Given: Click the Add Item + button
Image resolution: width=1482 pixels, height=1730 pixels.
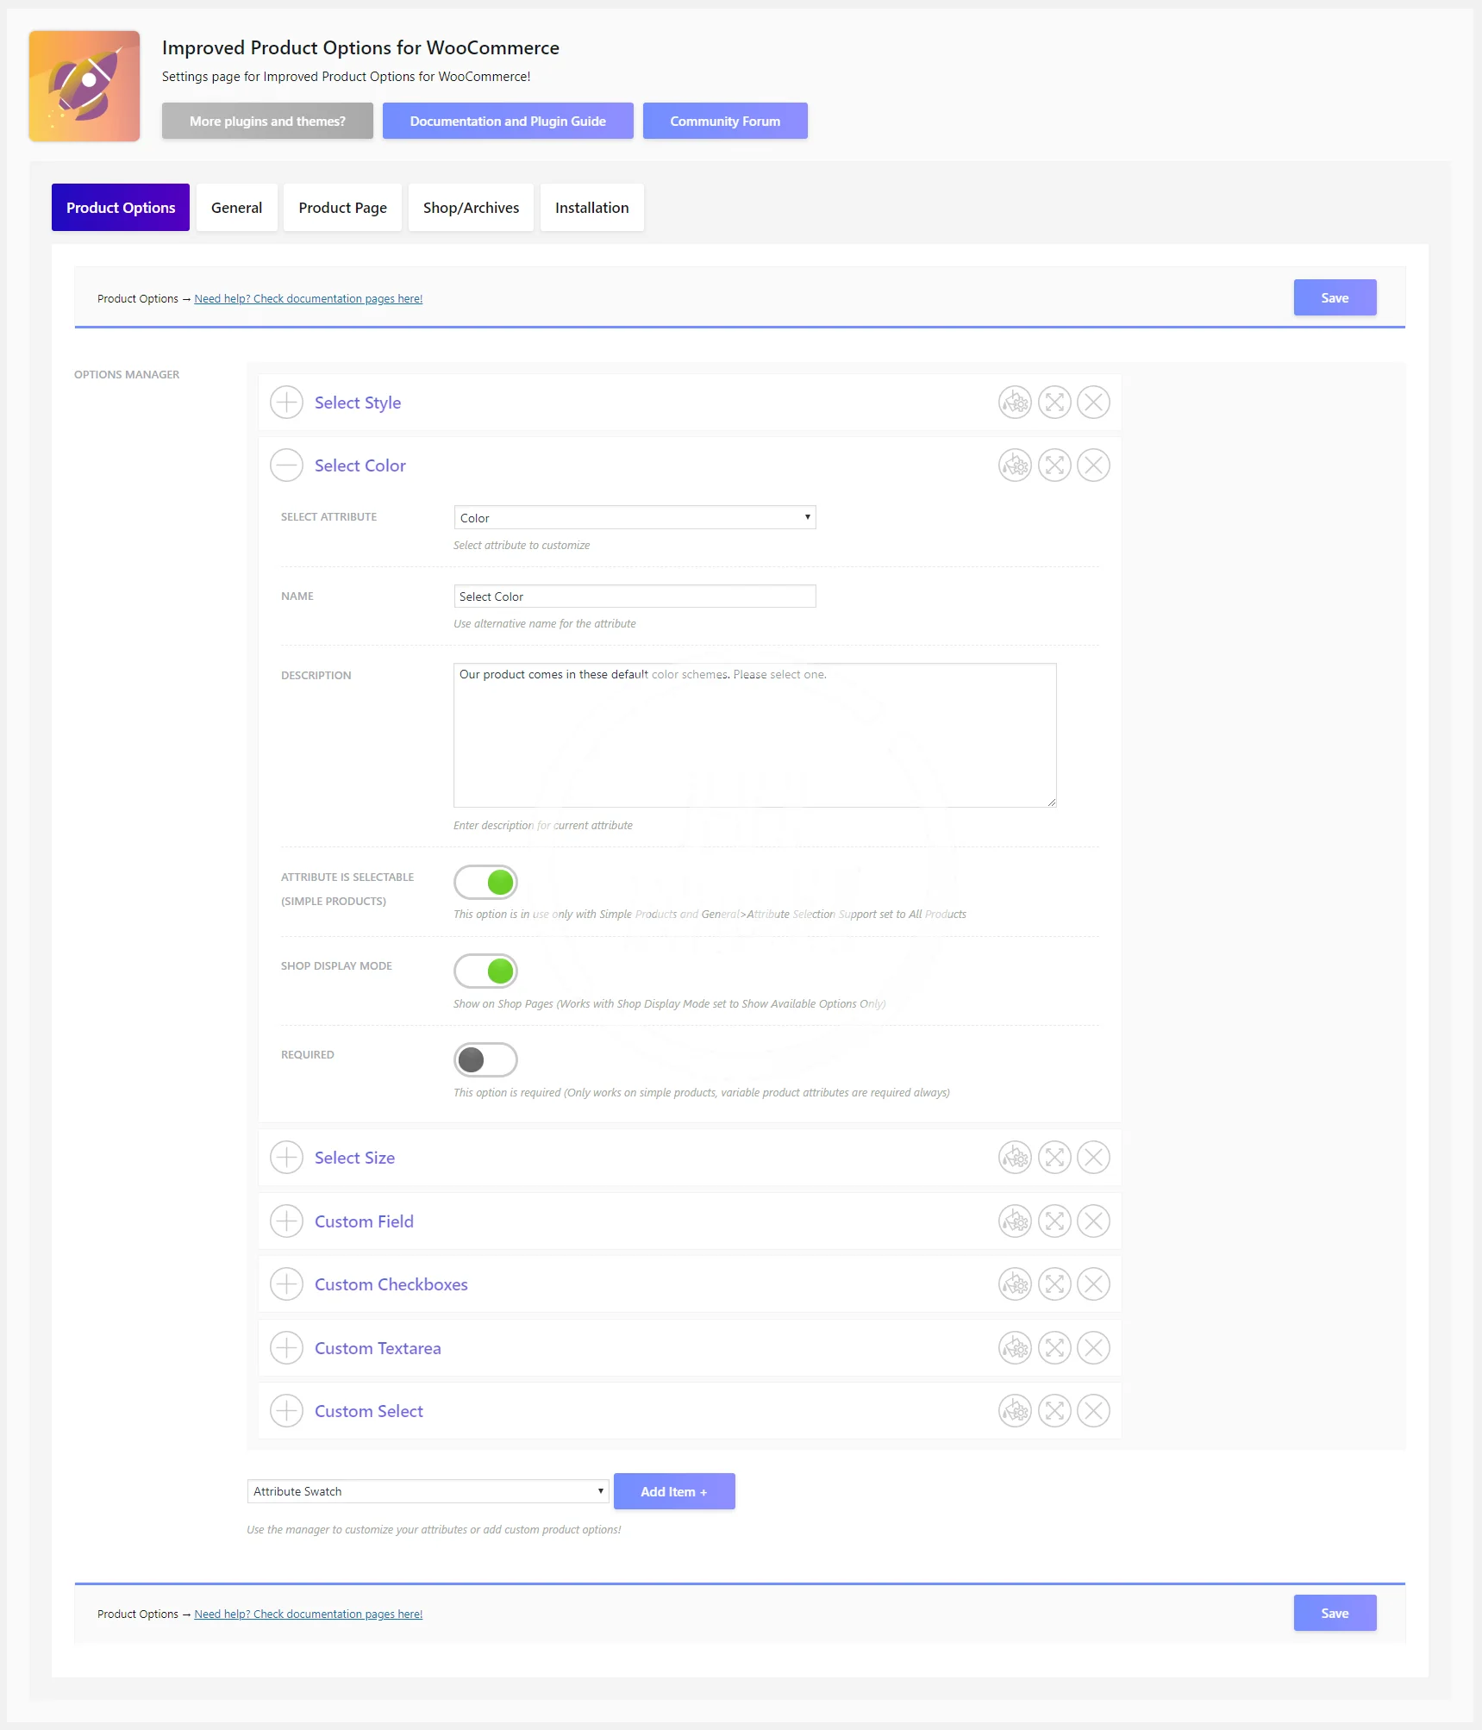Looking at the screenshot, I should 673,1491.
